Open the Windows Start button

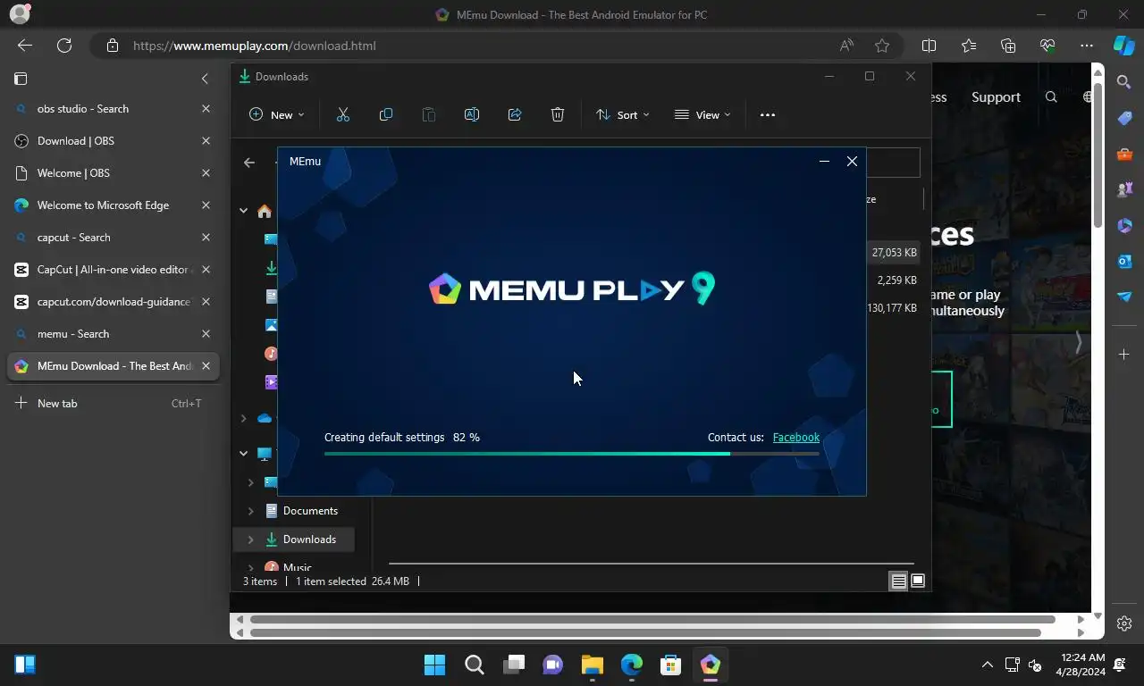(x=434, y=665)
